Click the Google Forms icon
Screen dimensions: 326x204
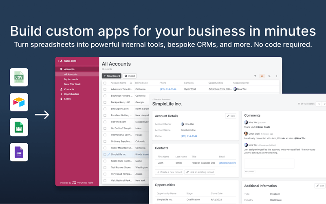[19, 152]
